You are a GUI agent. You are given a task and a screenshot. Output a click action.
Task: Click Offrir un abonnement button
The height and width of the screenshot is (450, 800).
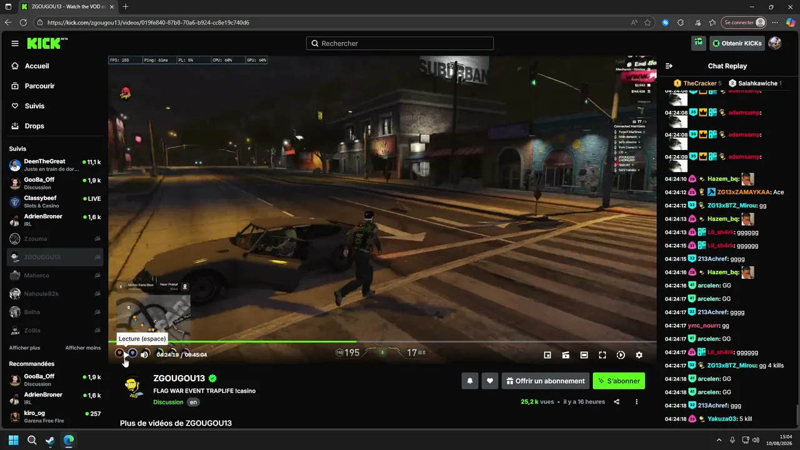point(545,381)
